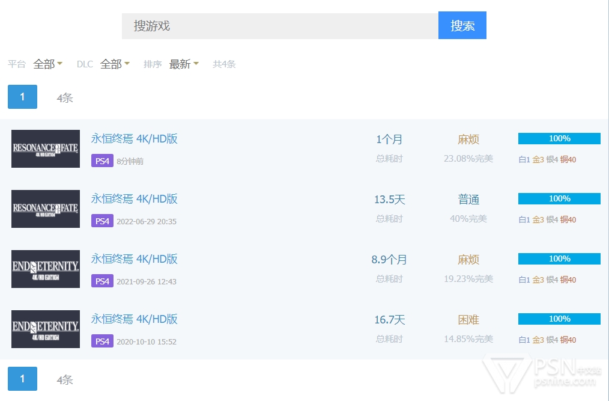This screenshot has height=401, width=609.
Task: Open Resonance of Fate thumbnail dated 2022-06-29
Action: (x=46, y=209)
